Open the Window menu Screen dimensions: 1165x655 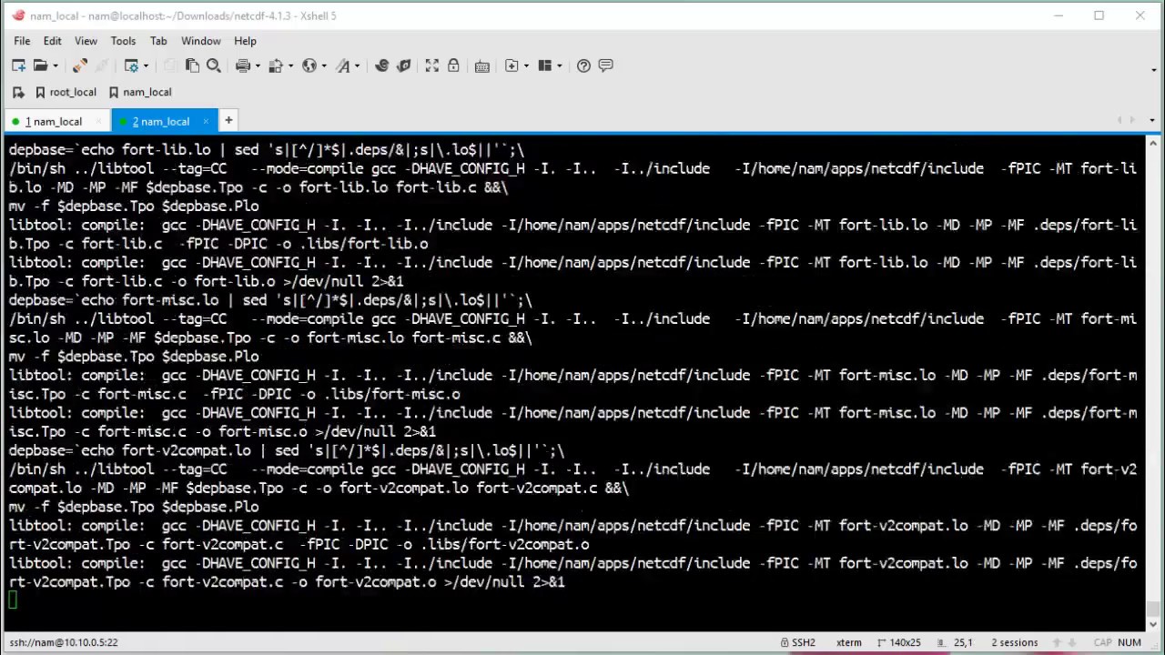(200, 41)
